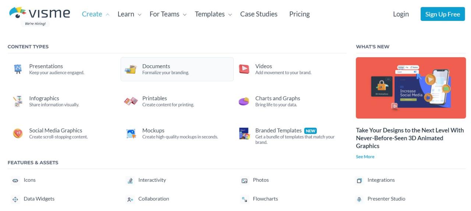Collapse the Create dropdown menu
This screenshot has height=211, width=471.
[96, 14]
